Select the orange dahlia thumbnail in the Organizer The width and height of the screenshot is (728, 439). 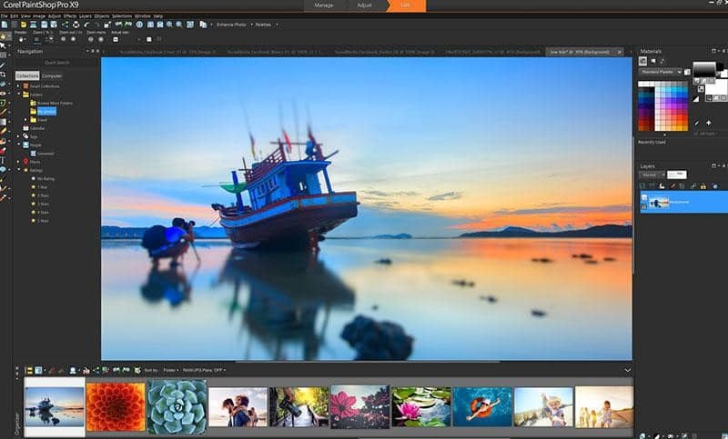[116, 405]
